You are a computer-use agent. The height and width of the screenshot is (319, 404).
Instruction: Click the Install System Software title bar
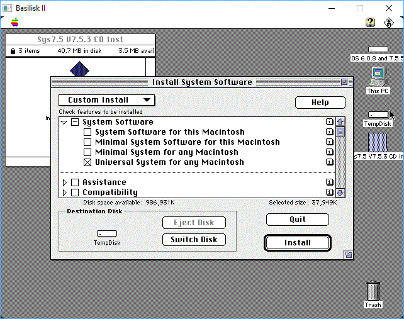pos(202,82)
